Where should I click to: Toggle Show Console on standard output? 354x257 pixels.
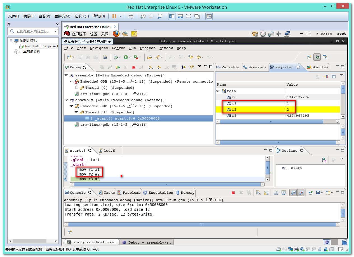pyautogui.click(x=293, y=193)
